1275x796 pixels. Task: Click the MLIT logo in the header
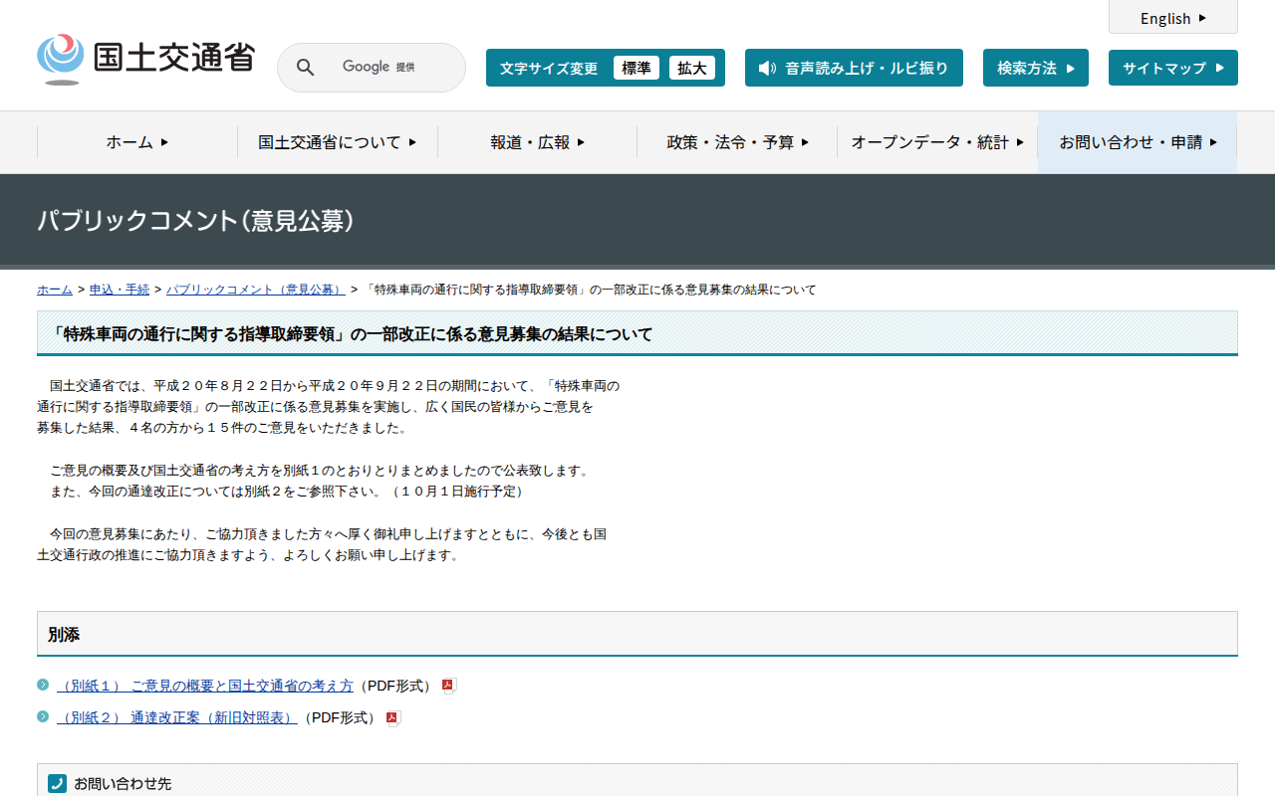145,59
